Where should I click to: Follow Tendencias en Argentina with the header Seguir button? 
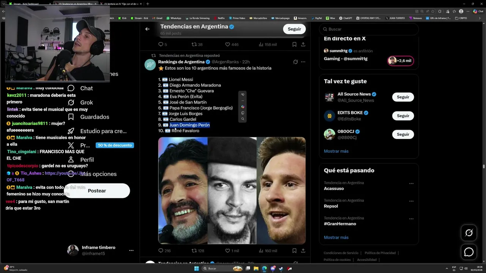[294, 29]
